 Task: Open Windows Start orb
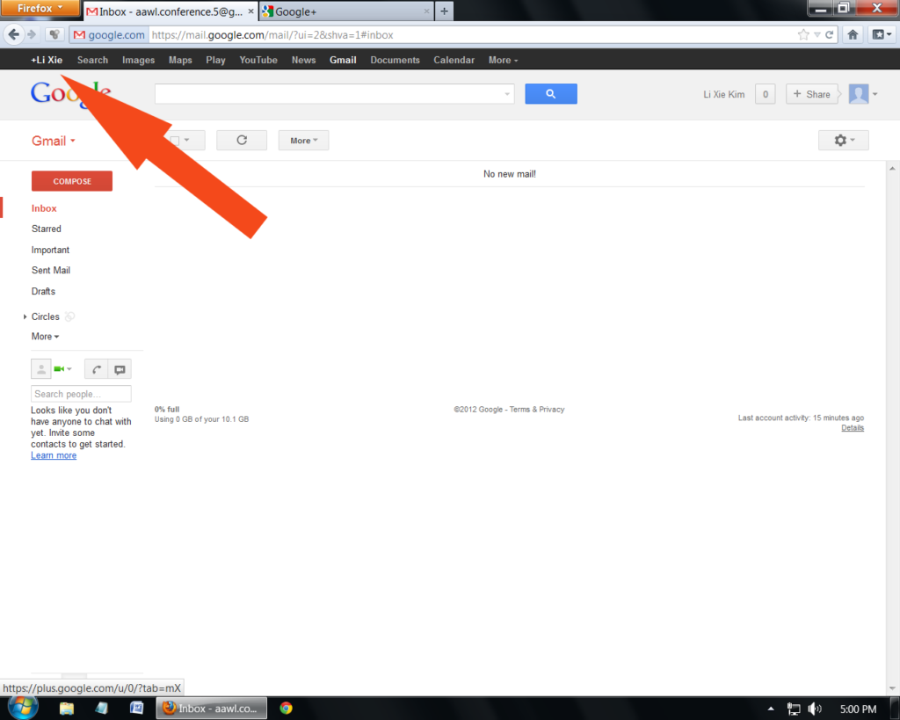22,708
